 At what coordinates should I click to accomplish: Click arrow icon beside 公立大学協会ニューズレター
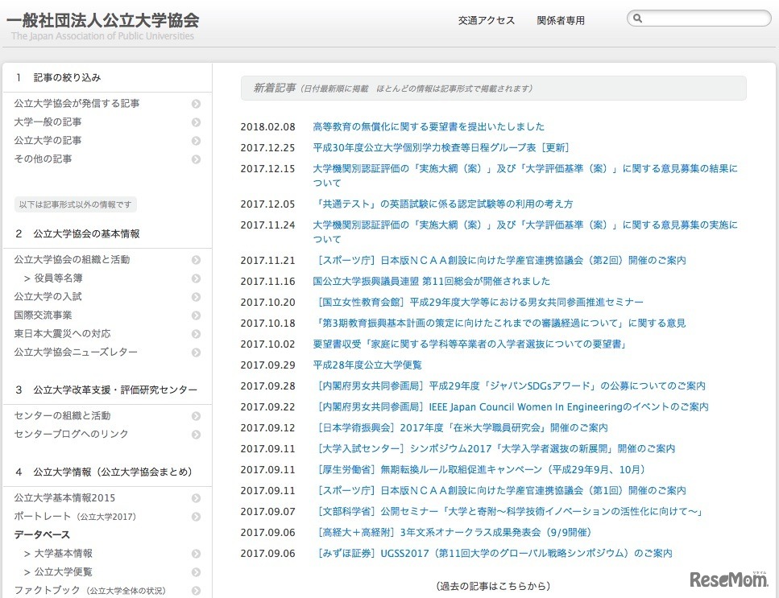(x=197, y=353)
